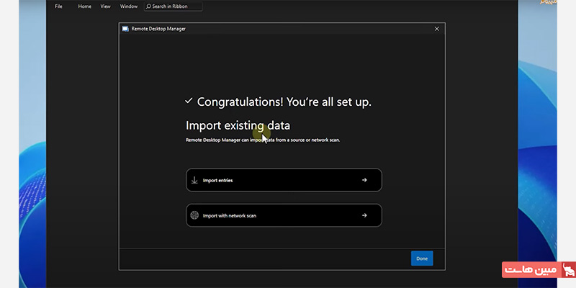Close the Remote Desktop Manager dialog
Viewport: 576px width, 288px height.
437,29
